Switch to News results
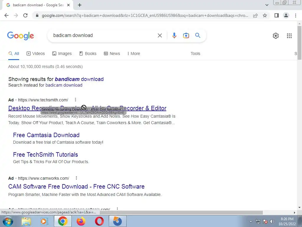The height and width of the screenshot is (227, 302). 112,54
